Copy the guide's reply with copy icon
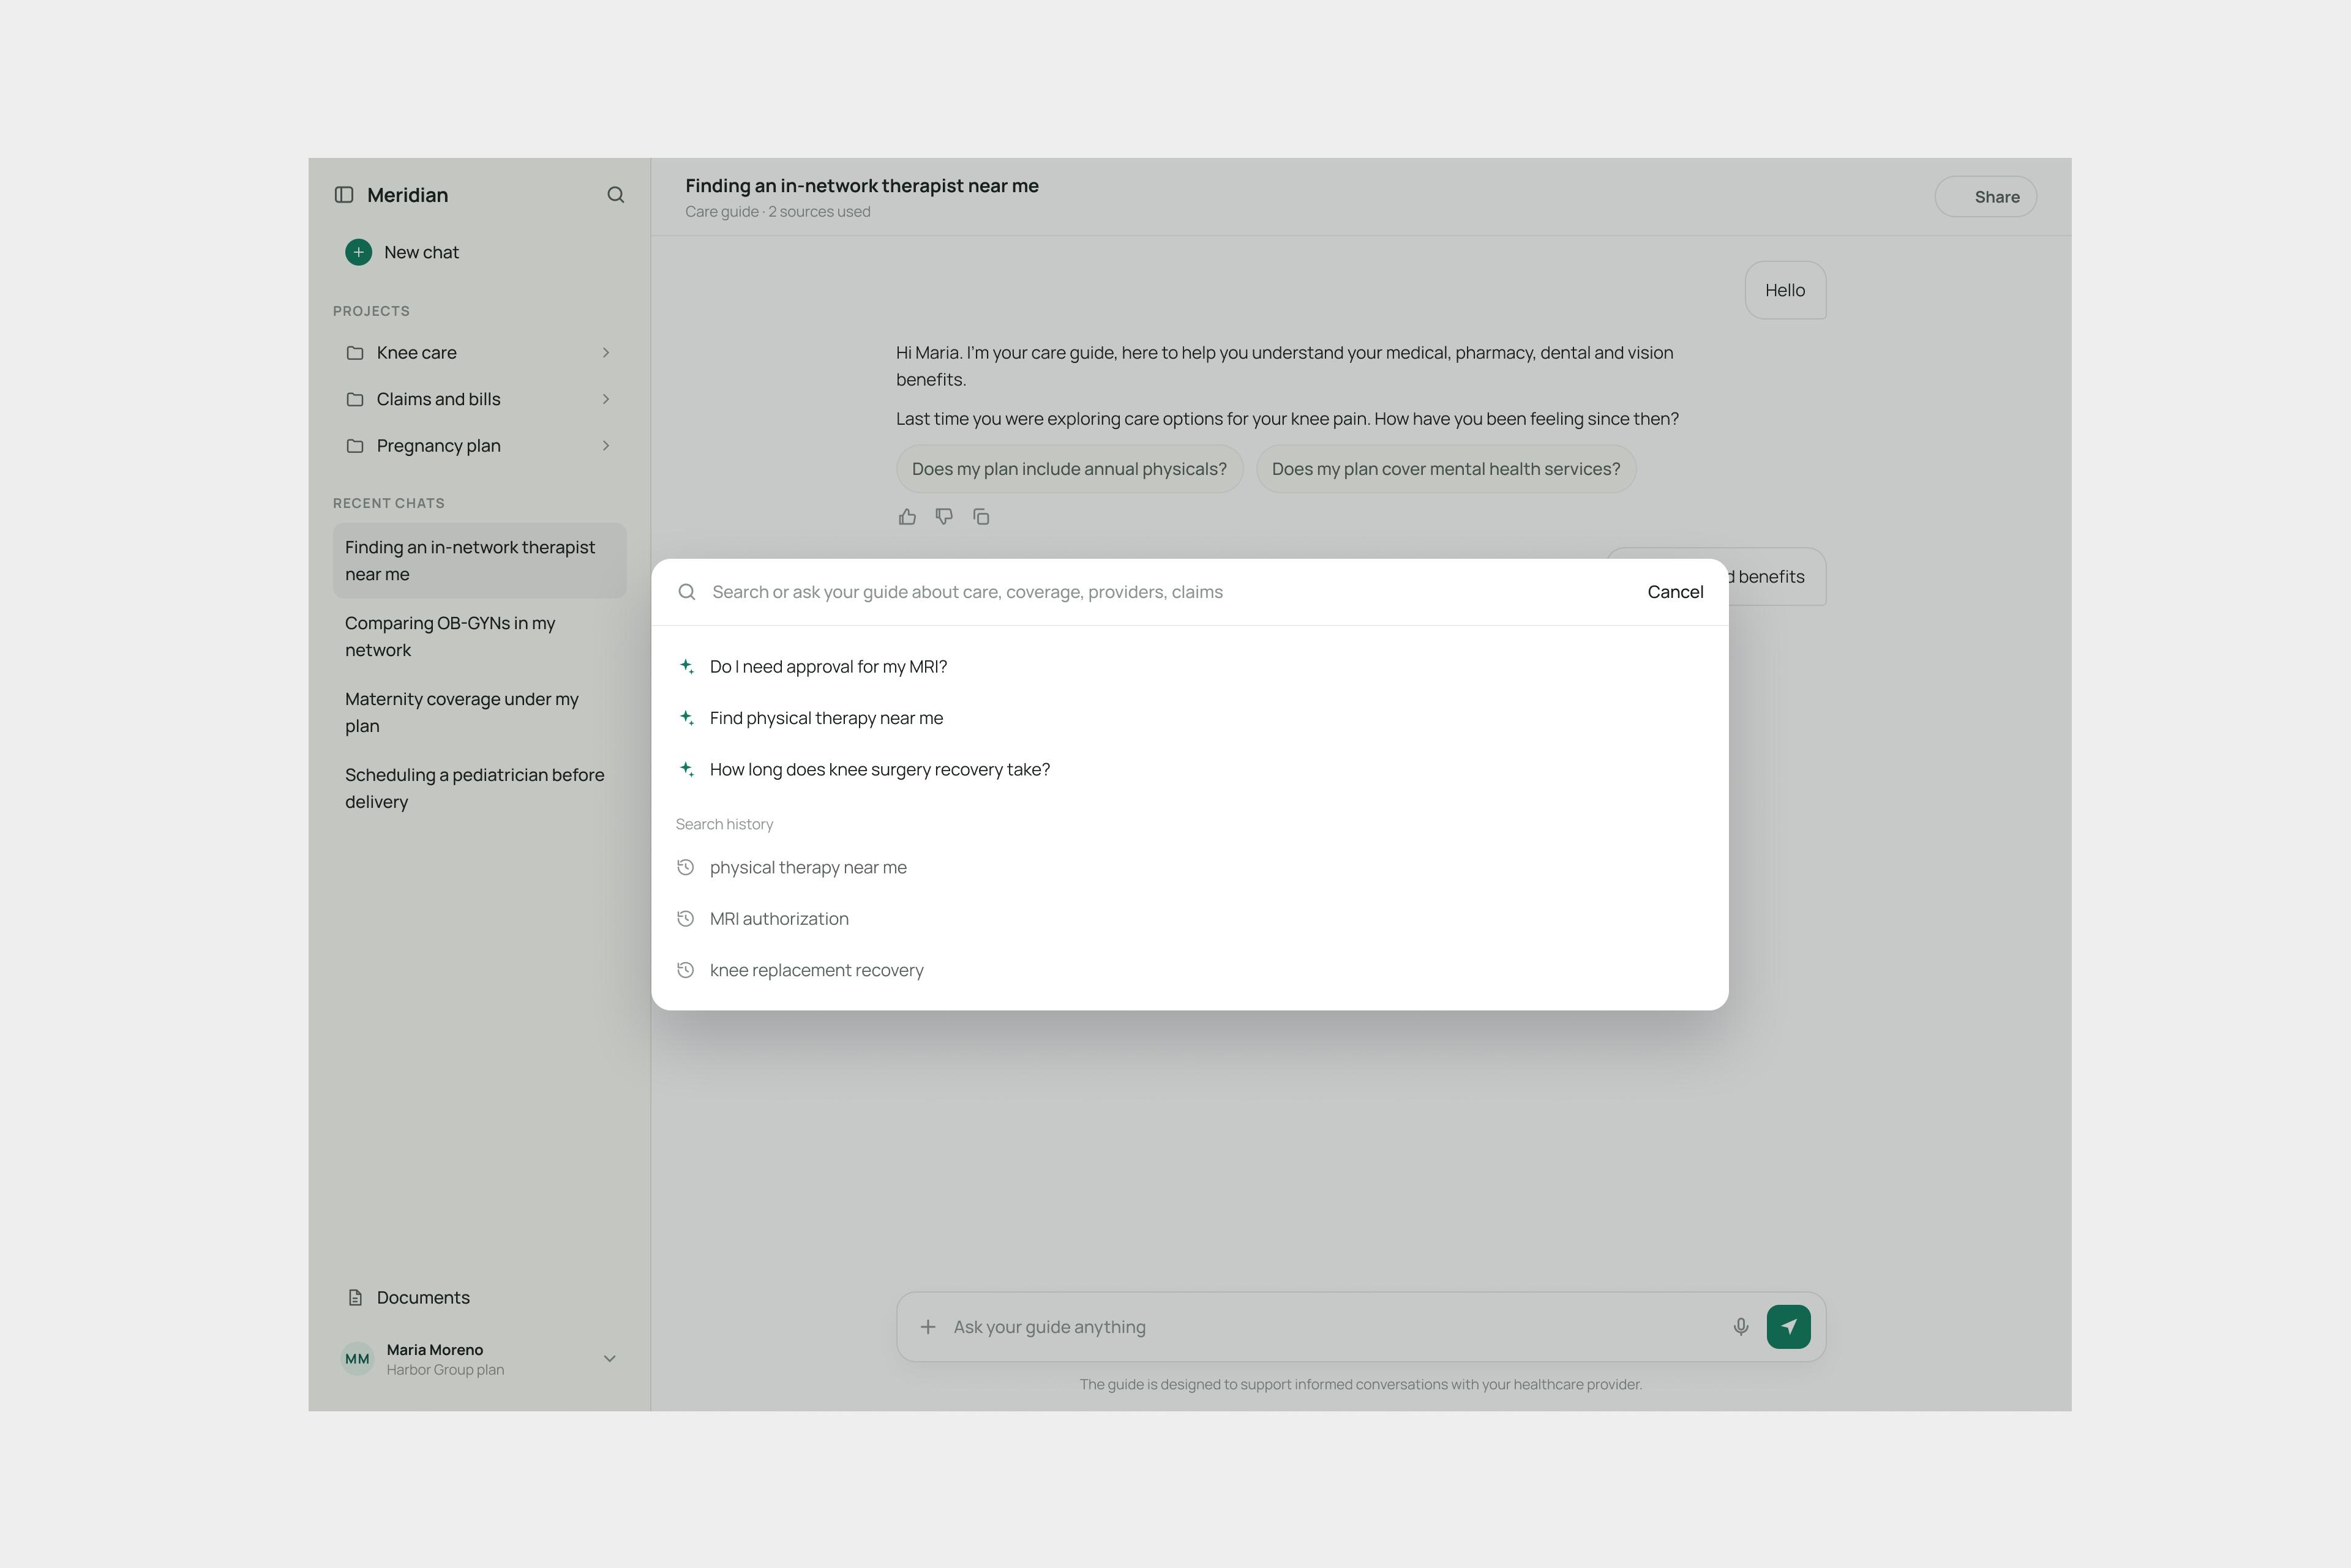Image resolution: width=2351 pixels, height=1568 pixels. (x=980, y=517)
